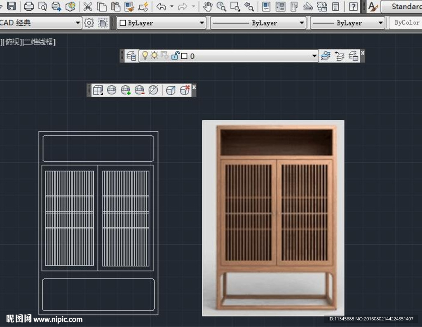Open the ByLayer lineweight dropdown
The height and width of the screenshot is (327, 422).
pyautogui.click(x=347, y=23)
